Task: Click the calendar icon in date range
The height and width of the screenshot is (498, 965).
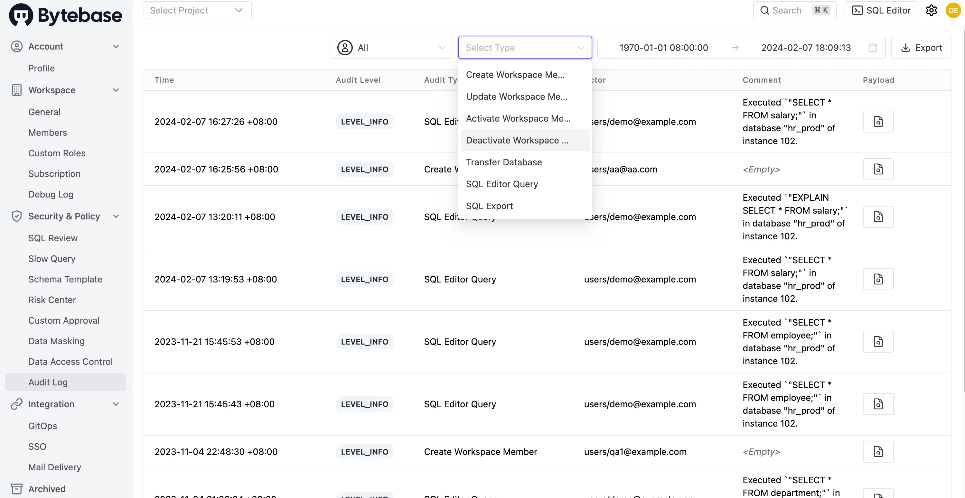Action: (x=873, y=48)
